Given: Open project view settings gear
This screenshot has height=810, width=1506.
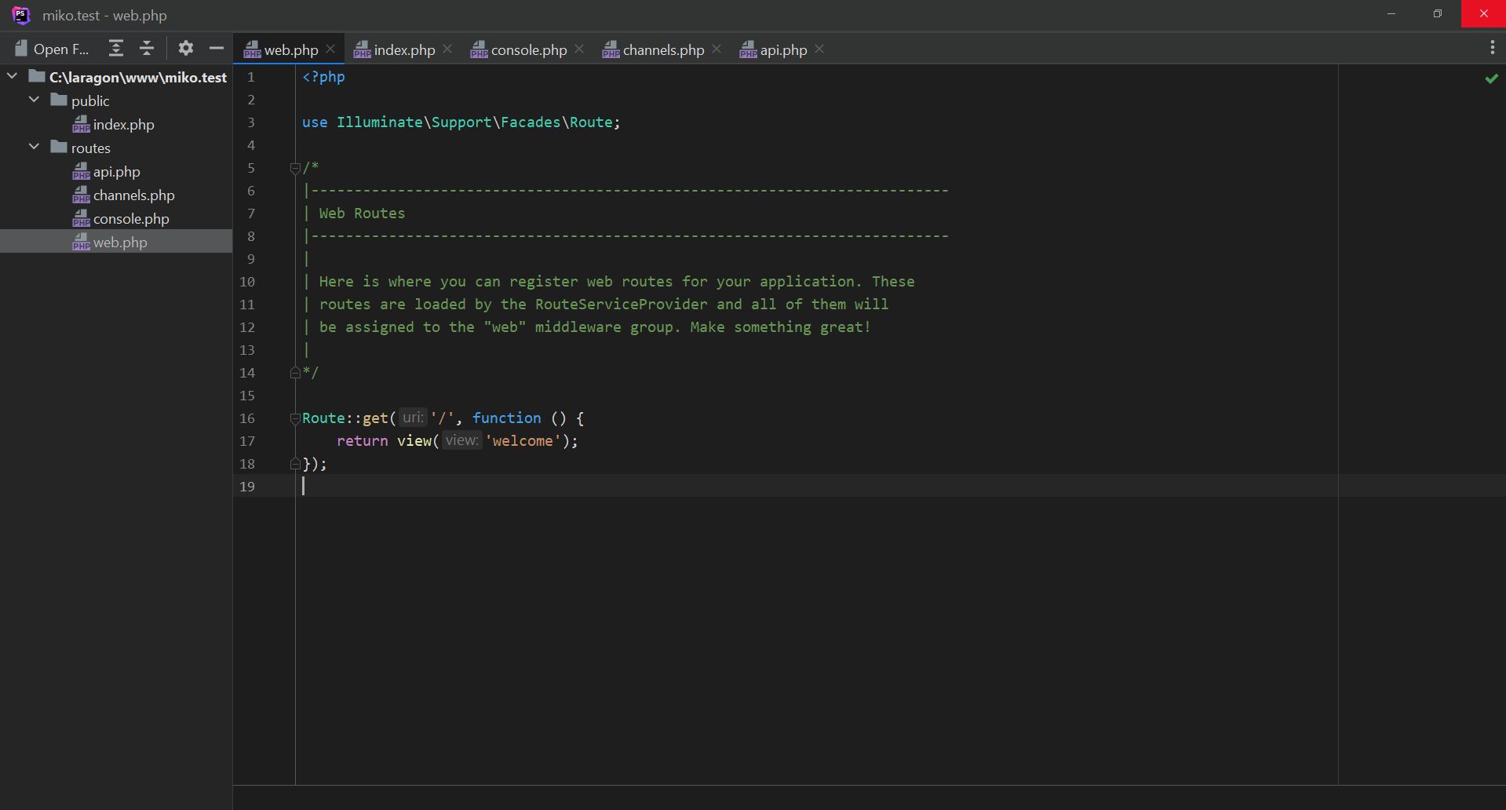Looking at the screenshot, I should click(x=185, y=49).
